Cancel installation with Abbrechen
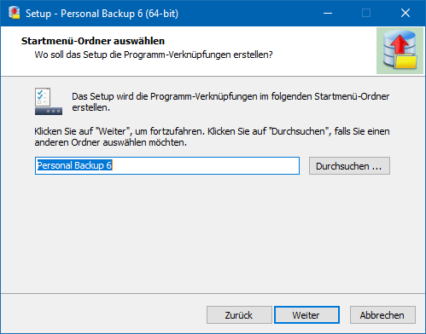This screenshot has width=426, height=334. 382,315
